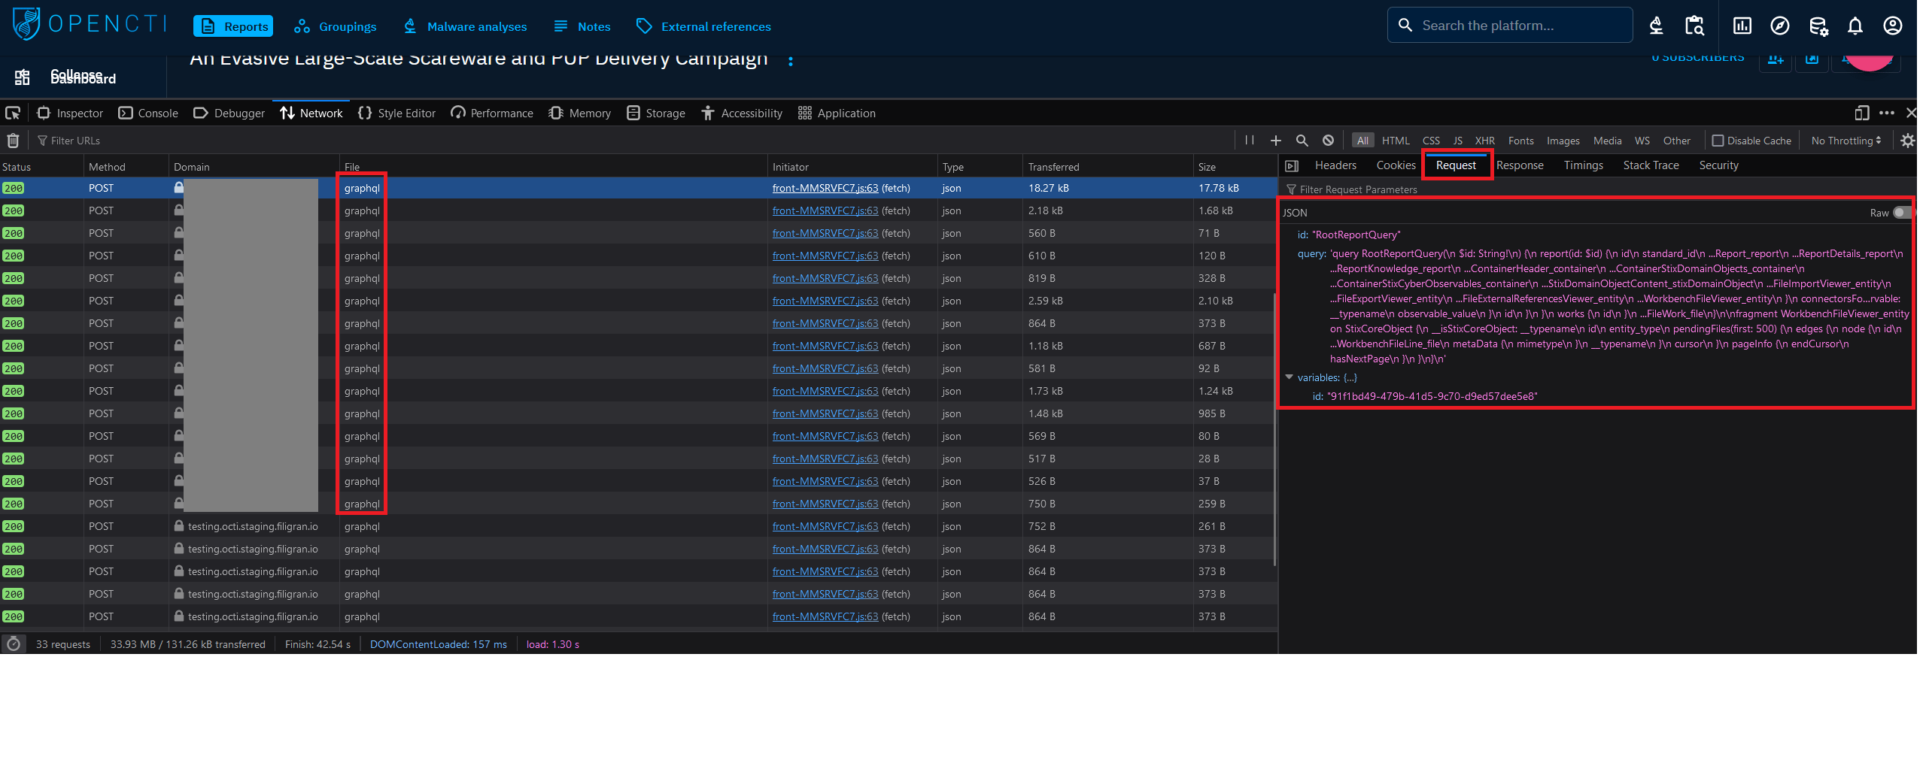The image size is (1929, 769).
Task: Focus the Filter URLs input
Action: (632, 141)
